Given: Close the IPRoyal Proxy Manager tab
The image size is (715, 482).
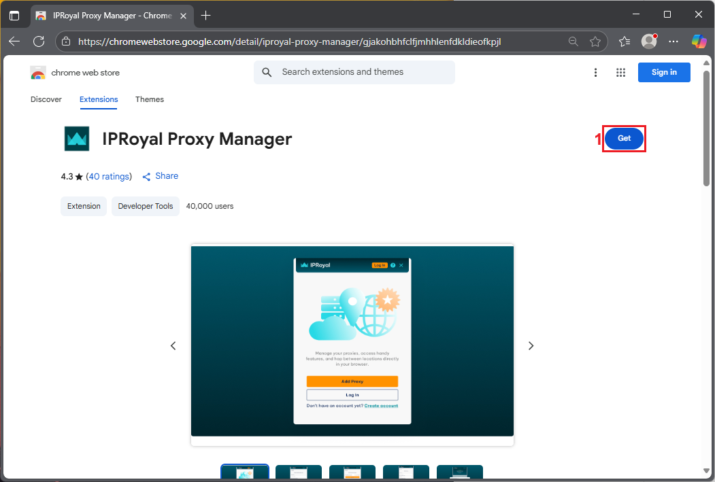Looking at the screenshot, I should (x=183, y=16).
